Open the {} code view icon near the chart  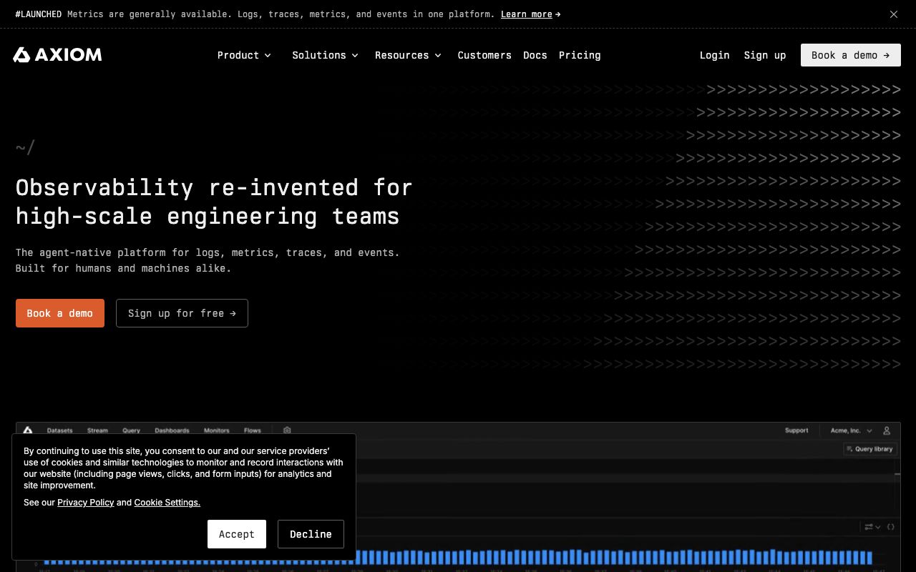(x=891, y=527)
